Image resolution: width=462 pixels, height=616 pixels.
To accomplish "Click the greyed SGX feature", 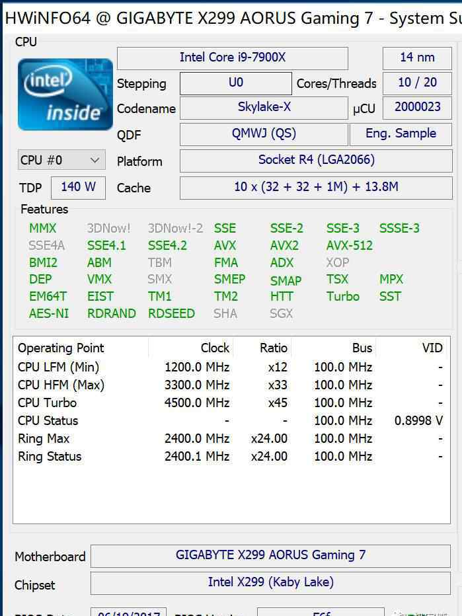I will (x=281, y=313).
